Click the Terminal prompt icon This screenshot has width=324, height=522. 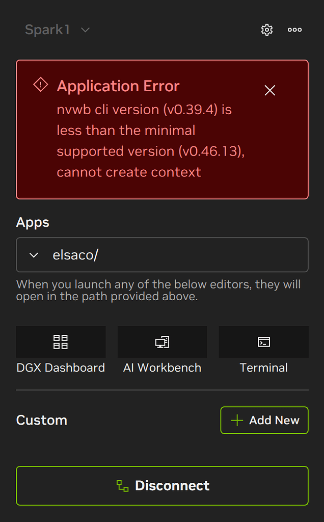263,342
